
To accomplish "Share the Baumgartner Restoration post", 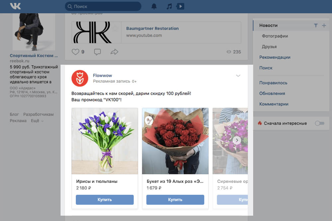I will [114, 52].
